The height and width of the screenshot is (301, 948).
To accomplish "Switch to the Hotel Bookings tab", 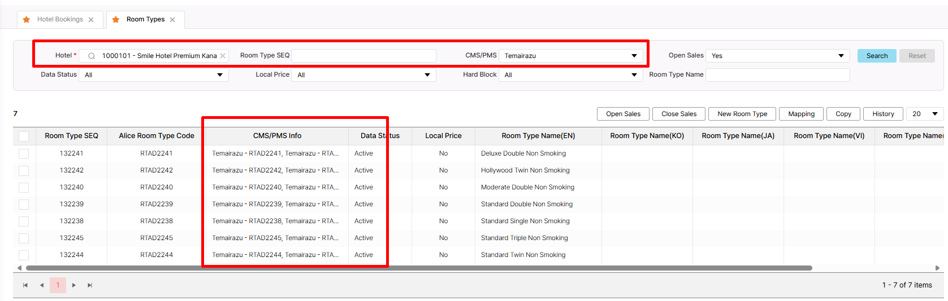I will coord(60,20).
